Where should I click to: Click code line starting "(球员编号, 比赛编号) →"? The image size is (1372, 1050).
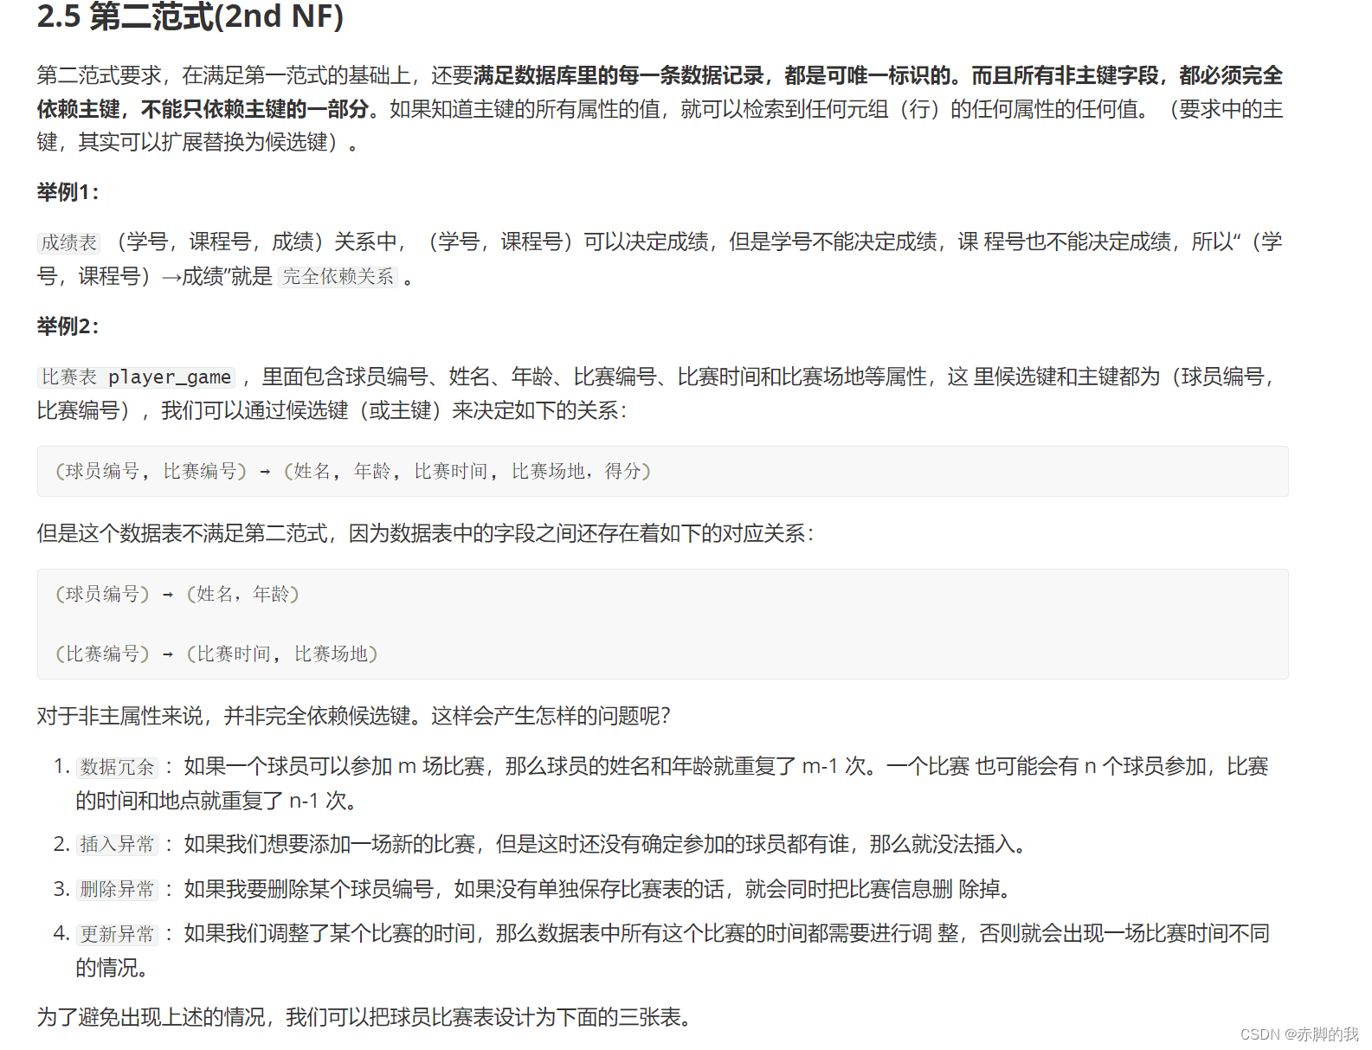353,471
